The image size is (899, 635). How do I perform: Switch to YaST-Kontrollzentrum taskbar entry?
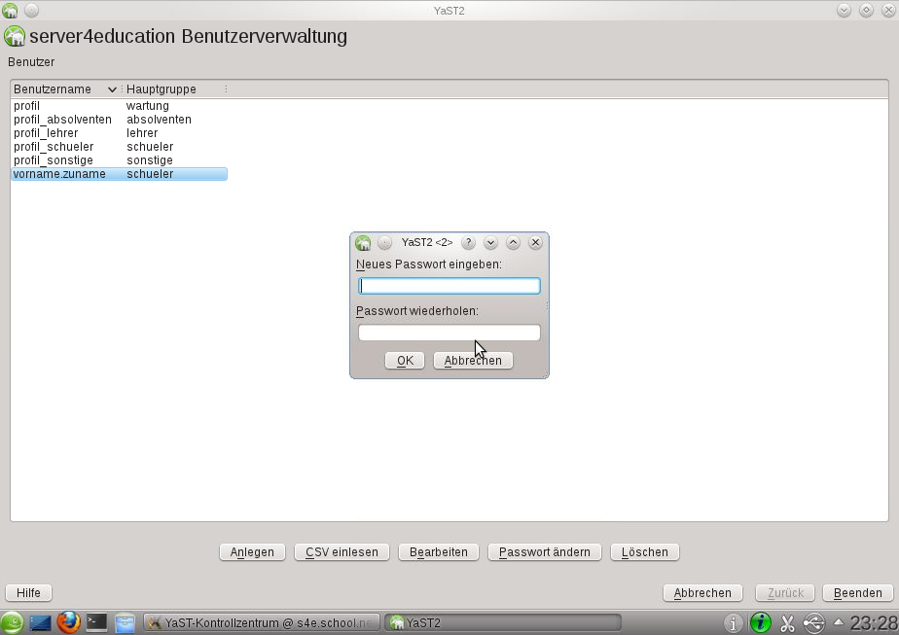coord(261,623)
